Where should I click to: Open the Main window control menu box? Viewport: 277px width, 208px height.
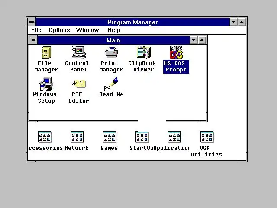(34, 40)
